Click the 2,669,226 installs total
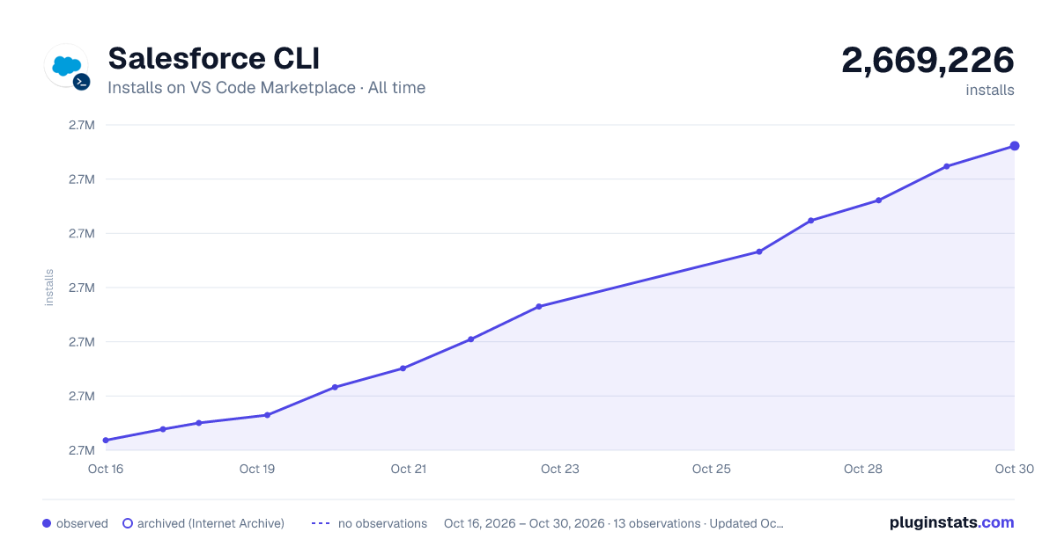The height and width of the screenshot is (554, 1057). coord(928,61)
